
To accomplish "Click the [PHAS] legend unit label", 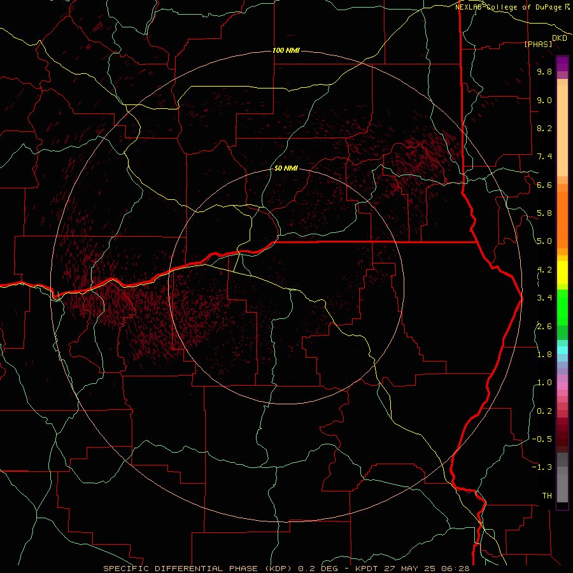I will tap(538, 44).
